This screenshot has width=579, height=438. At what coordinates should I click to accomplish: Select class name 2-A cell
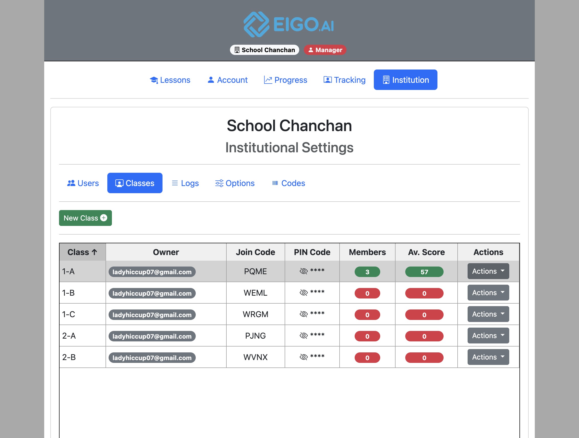tap(83, 336)
